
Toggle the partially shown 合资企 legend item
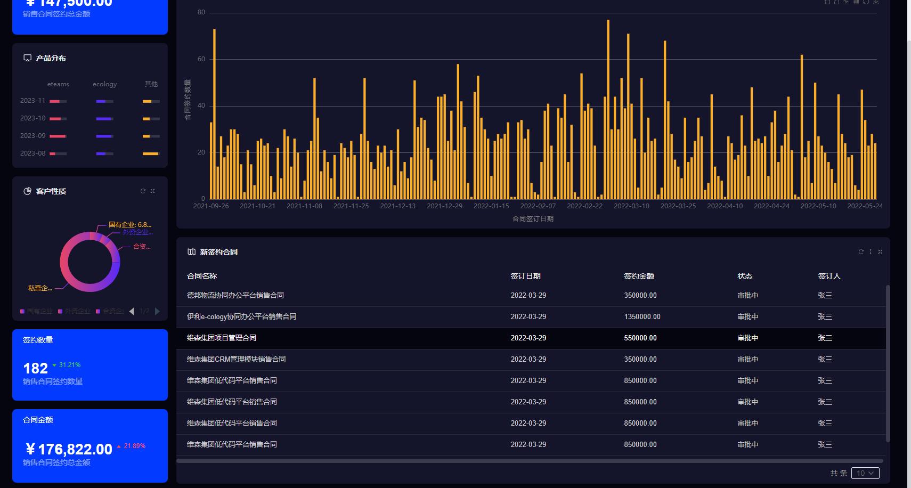click(x=110, y=311)
